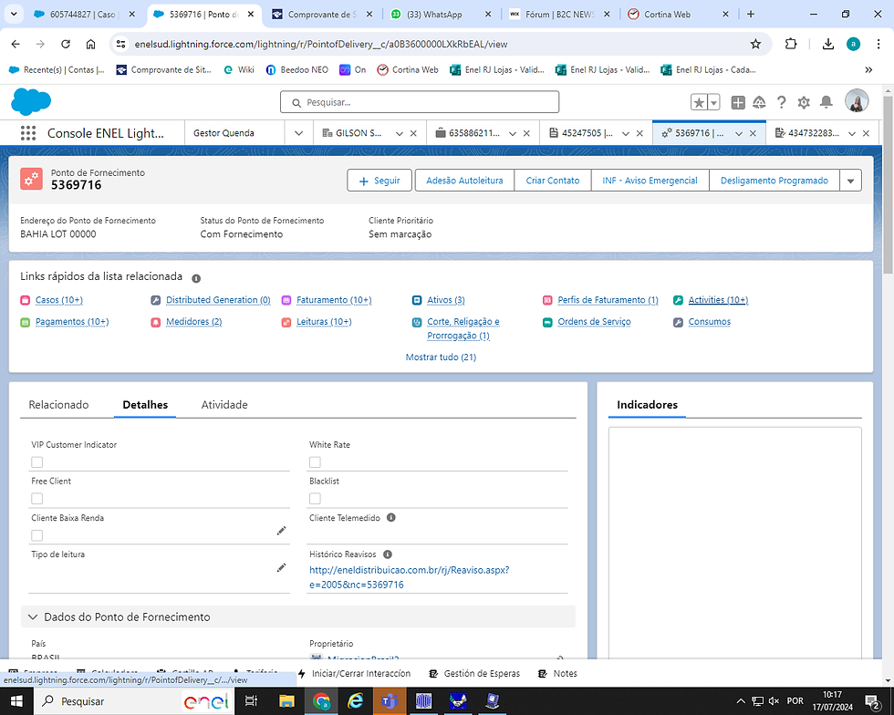The image size is (894, 715).
Task: Collapse Dados do Ponto de Fornecimento section
Action: click(33, 617)
